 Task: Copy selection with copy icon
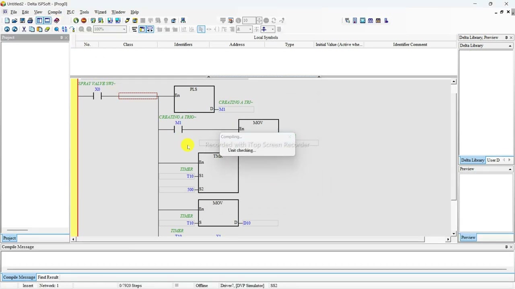tap(31, 29)
